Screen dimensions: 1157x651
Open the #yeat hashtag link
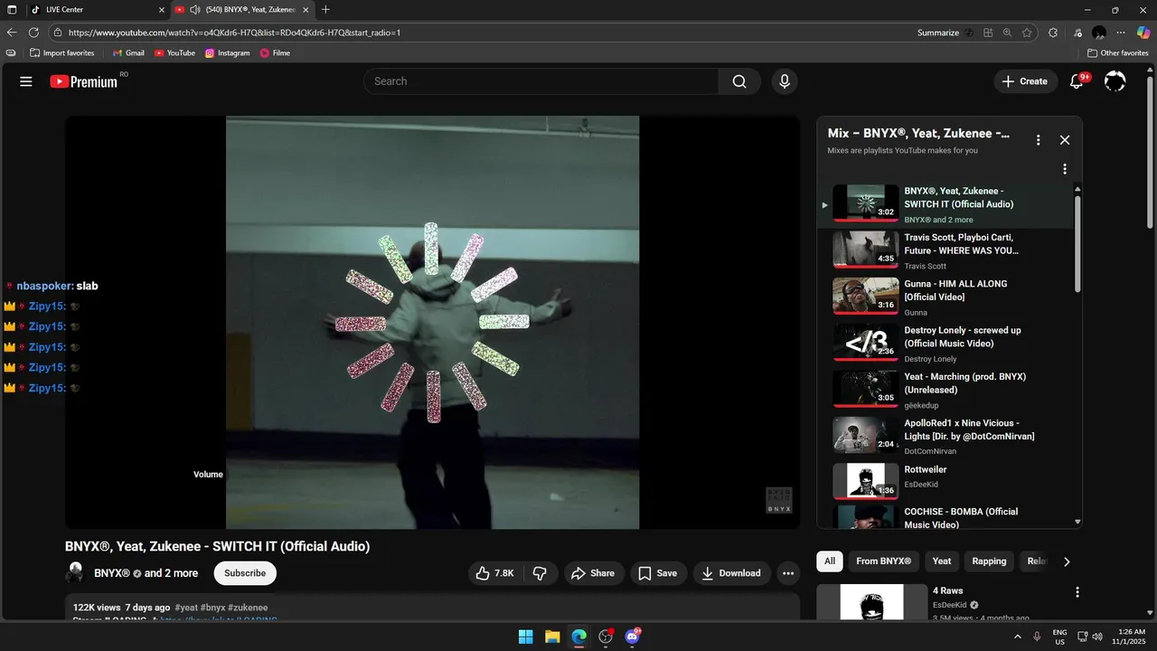(186, 608)
